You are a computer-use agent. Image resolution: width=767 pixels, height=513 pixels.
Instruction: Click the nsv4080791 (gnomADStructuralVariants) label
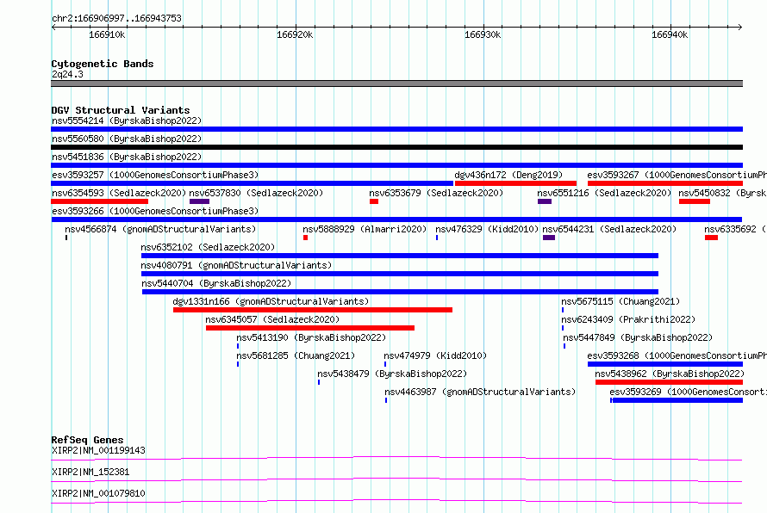236,265
